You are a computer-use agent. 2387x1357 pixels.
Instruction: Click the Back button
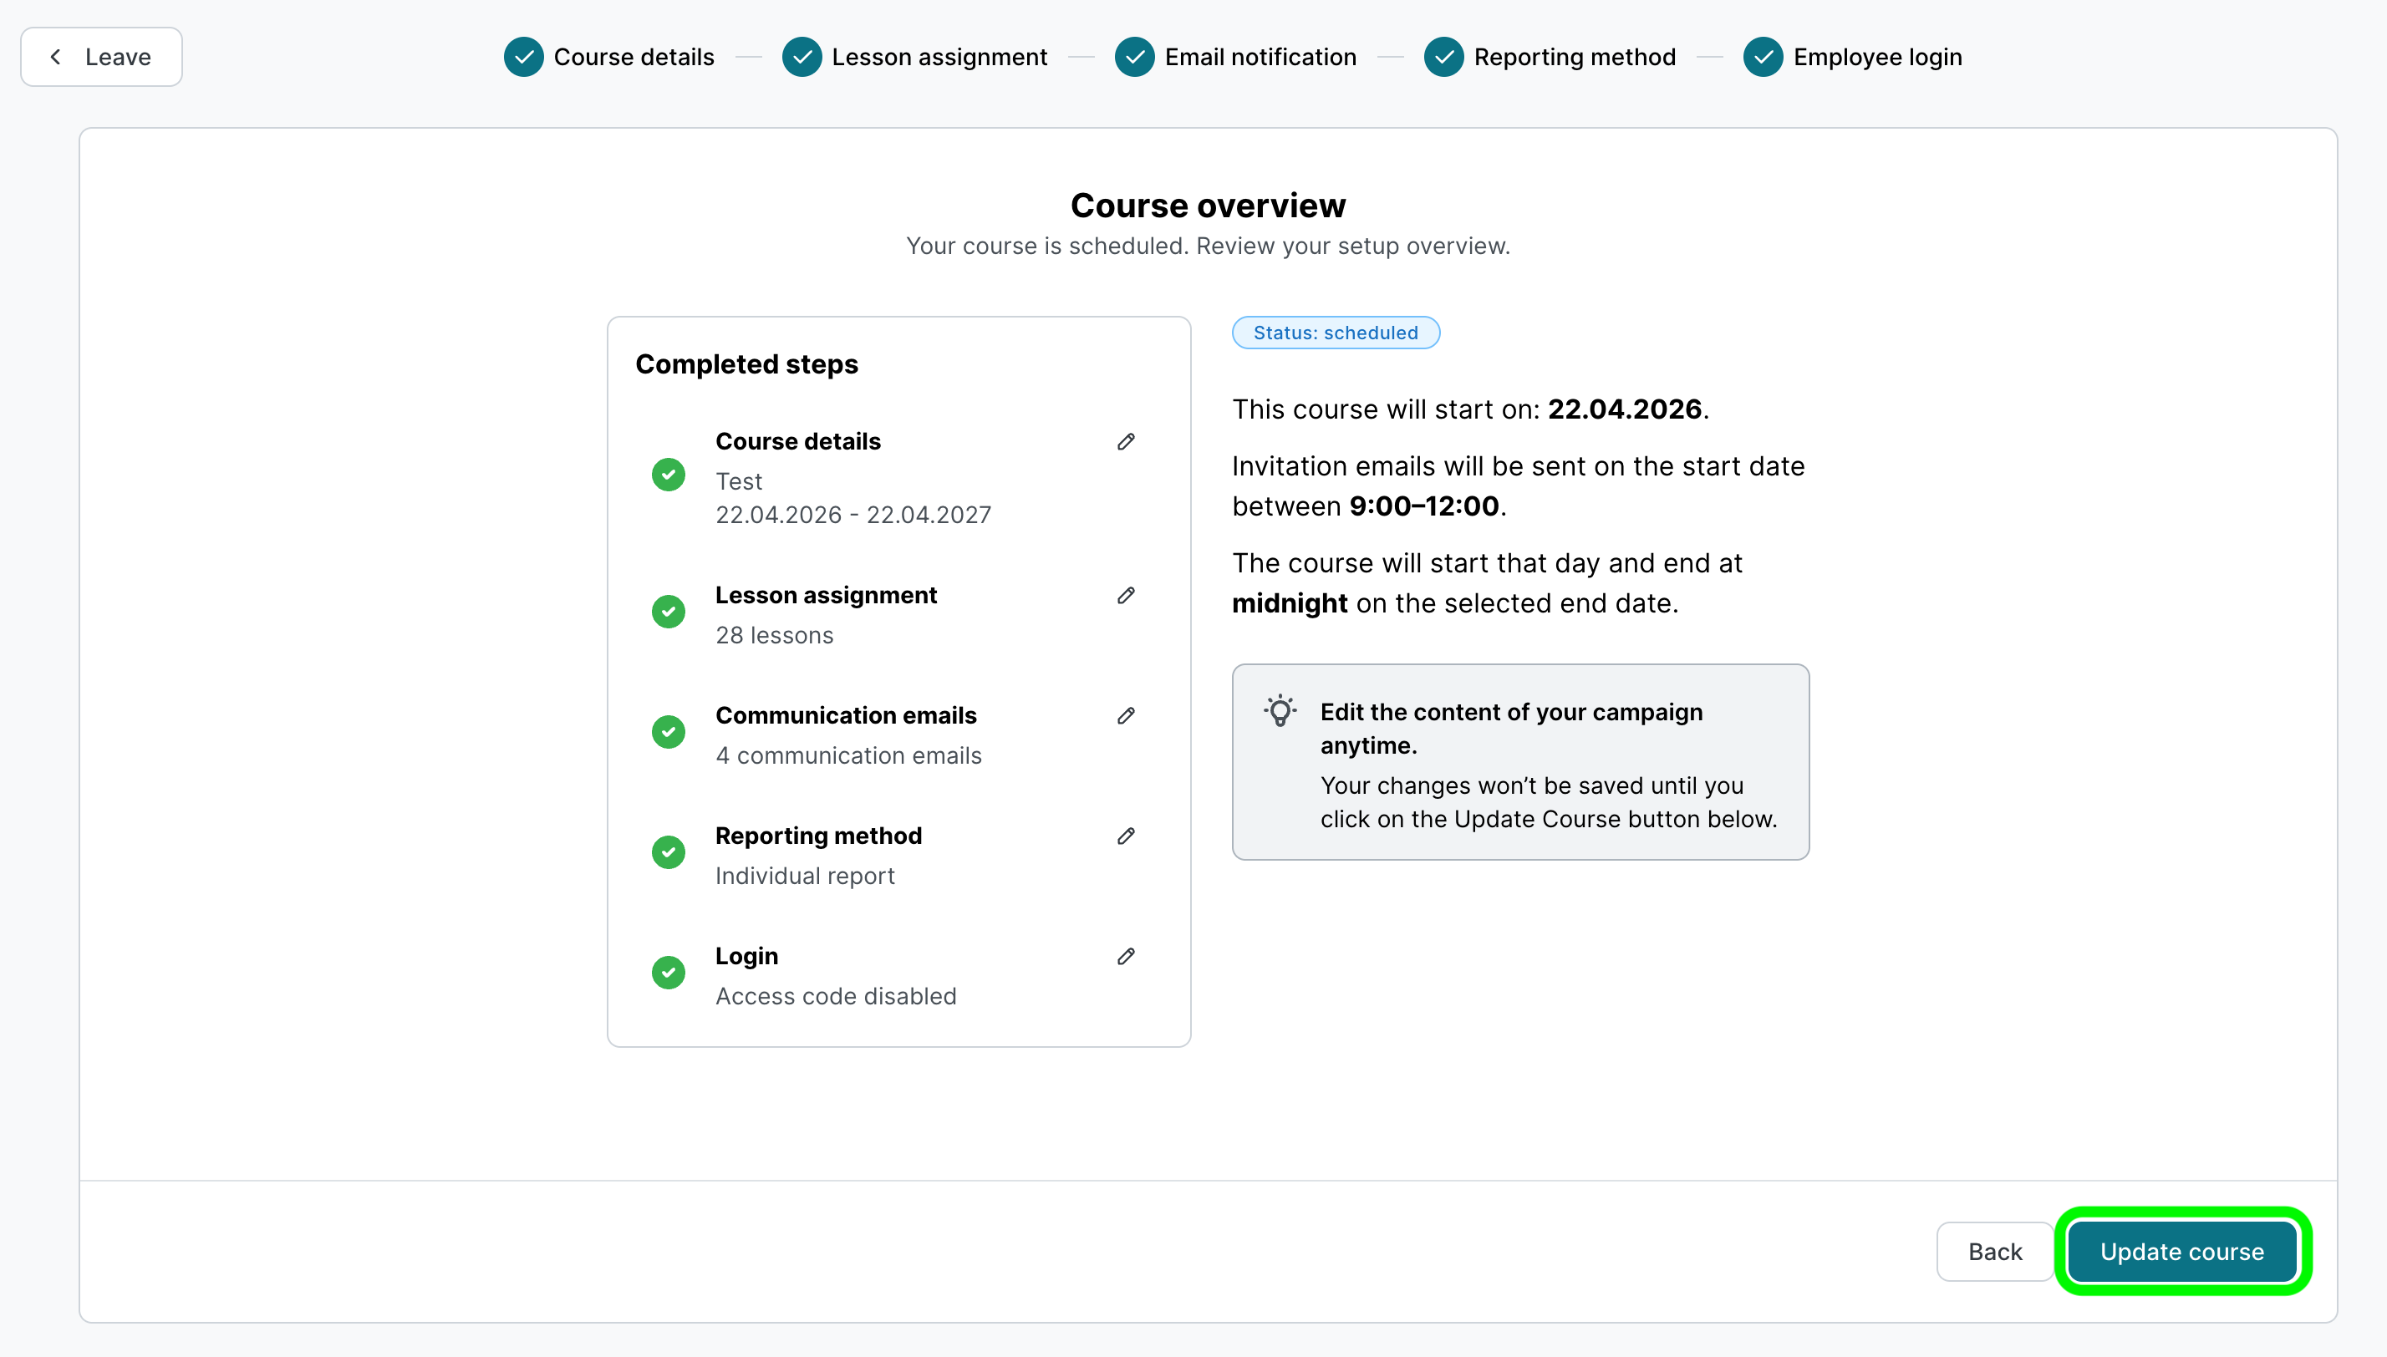1993,1252
